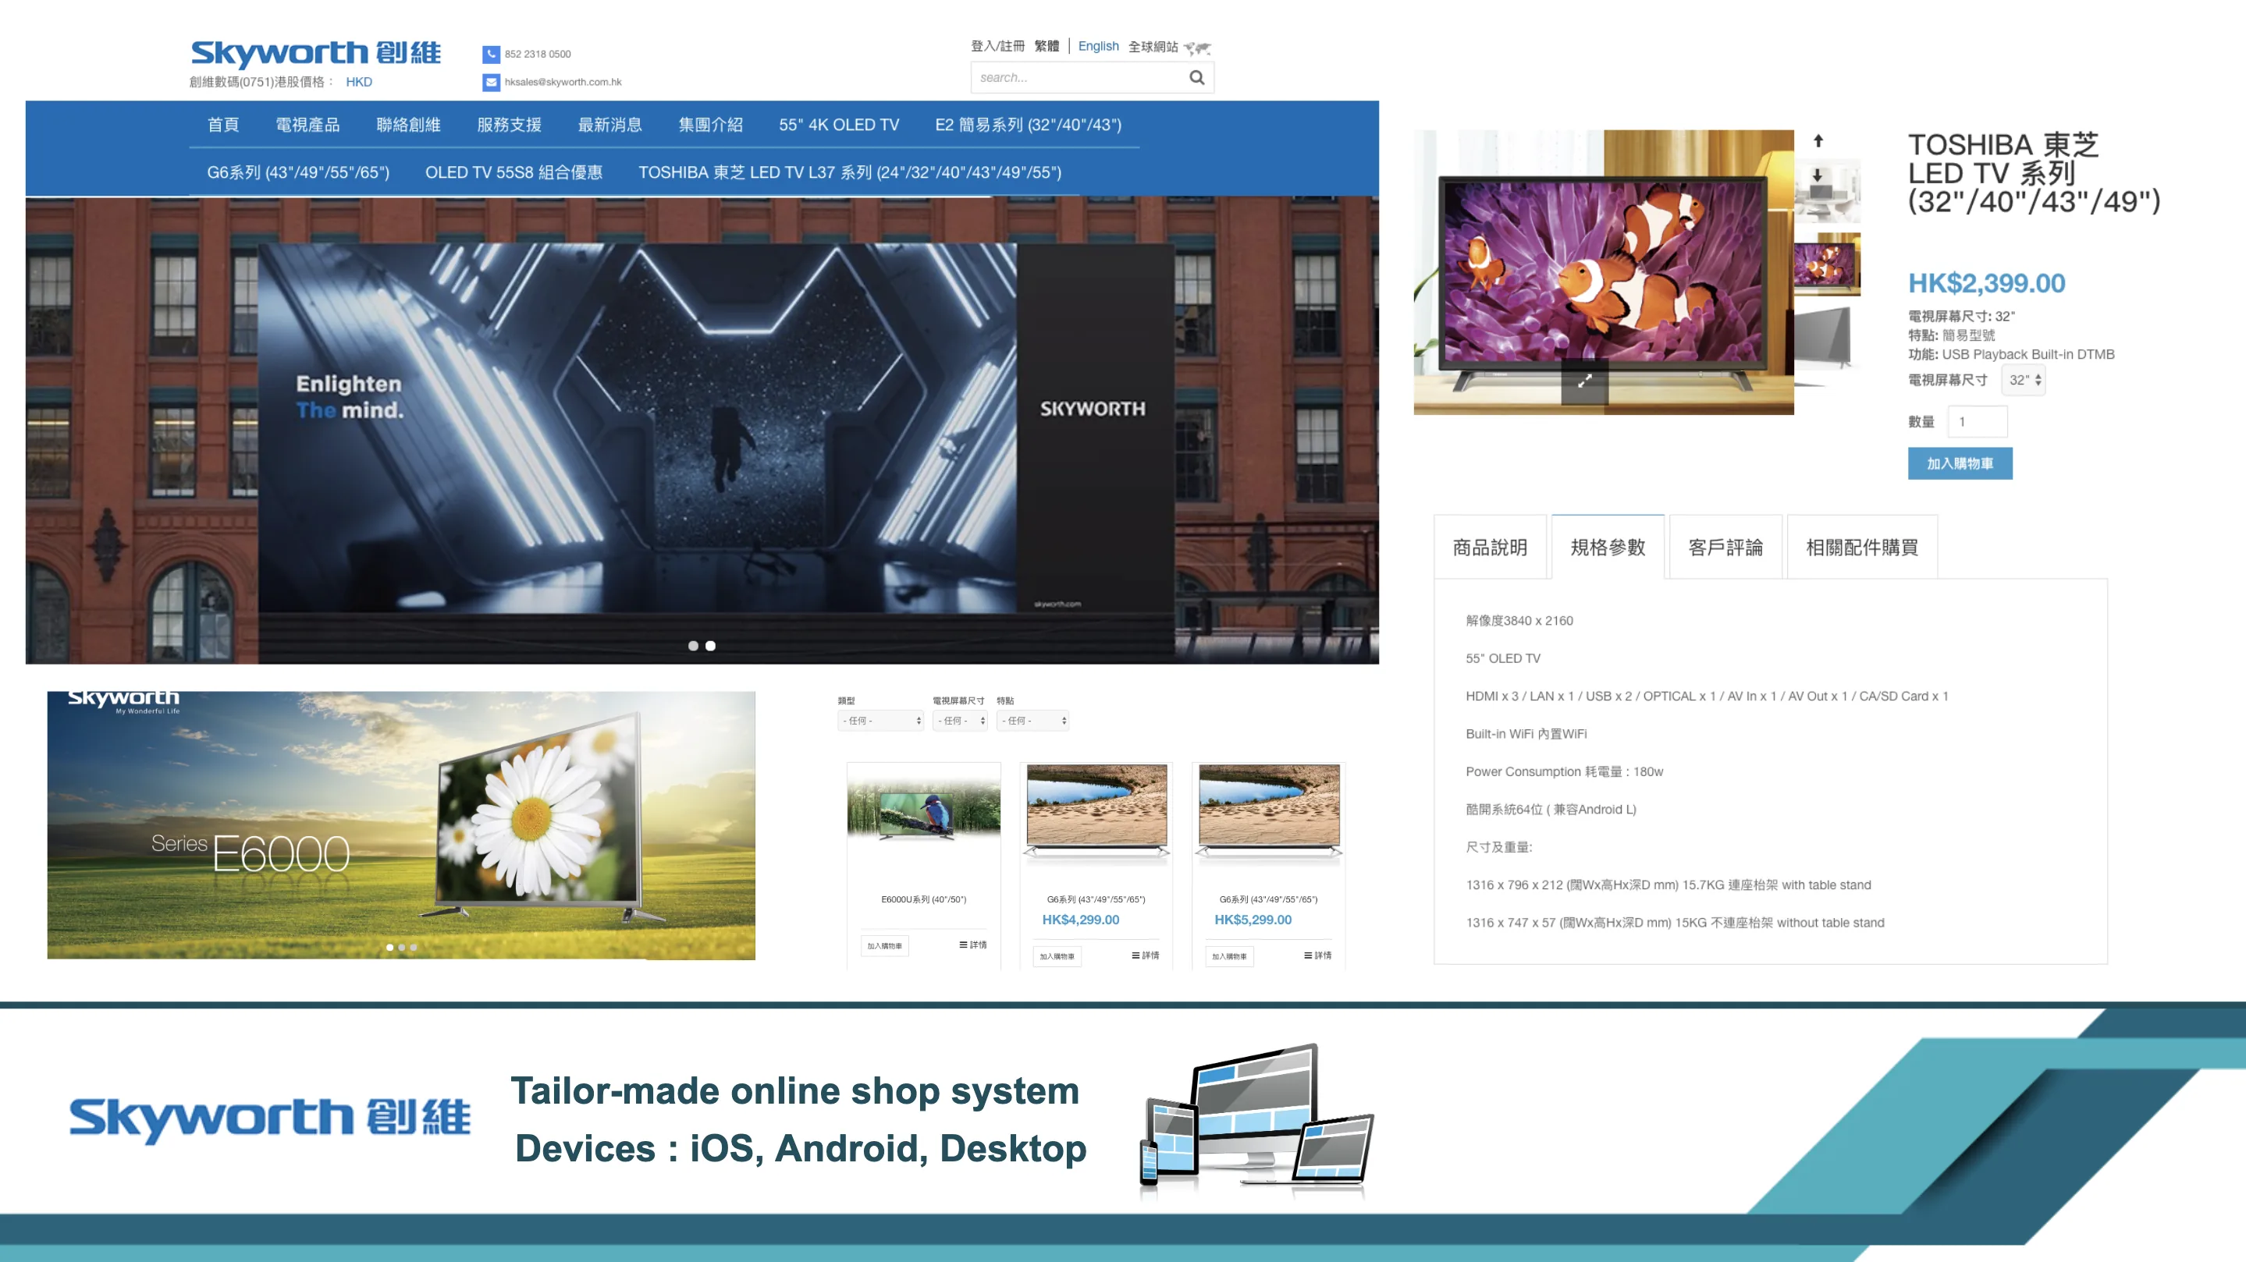Open the 電視產品 navigation menu item

307,125
